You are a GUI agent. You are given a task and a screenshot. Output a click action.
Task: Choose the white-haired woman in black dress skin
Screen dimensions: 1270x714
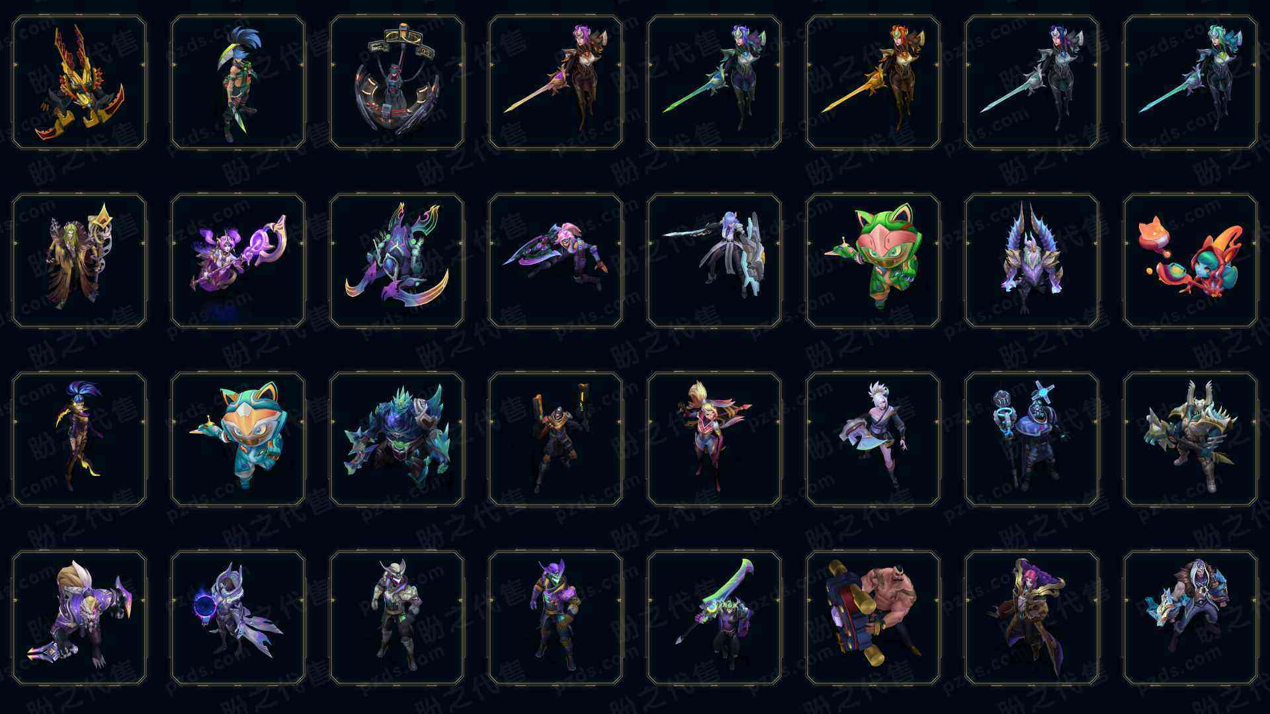pos(873,439)
